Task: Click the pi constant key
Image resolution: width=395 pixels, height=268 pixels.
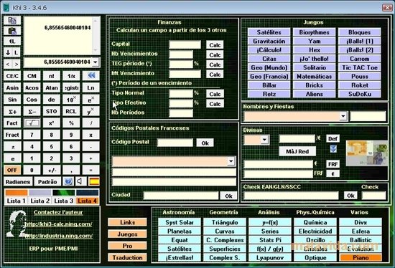Action: click(x=12, y=147)
